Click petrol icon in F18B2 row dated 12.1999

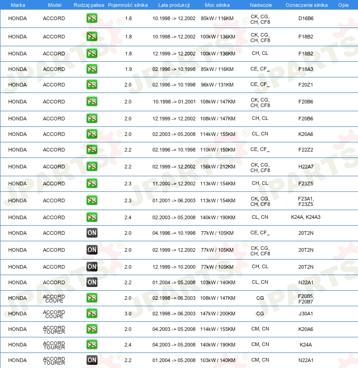coord(92,54)
